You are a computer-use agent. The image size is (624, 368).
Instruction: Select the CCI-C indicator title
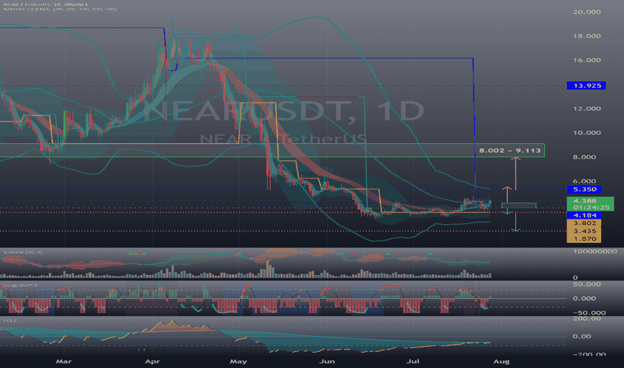10,320
